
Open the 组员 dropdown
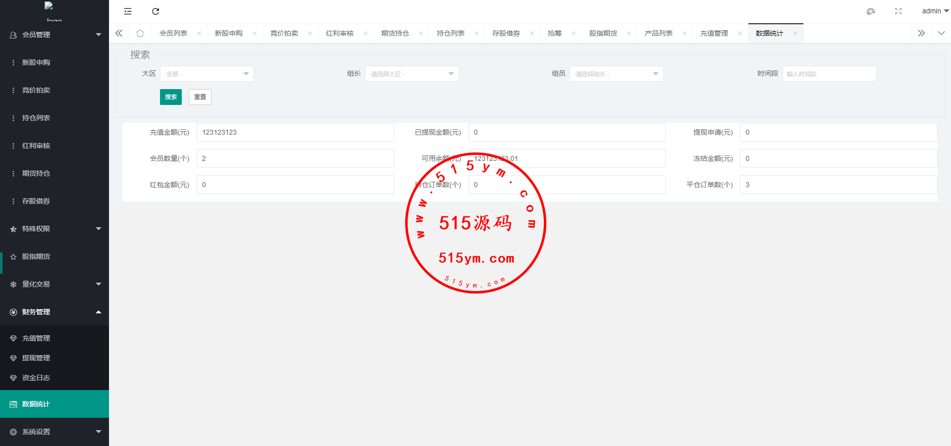click(x=616, y=74)
